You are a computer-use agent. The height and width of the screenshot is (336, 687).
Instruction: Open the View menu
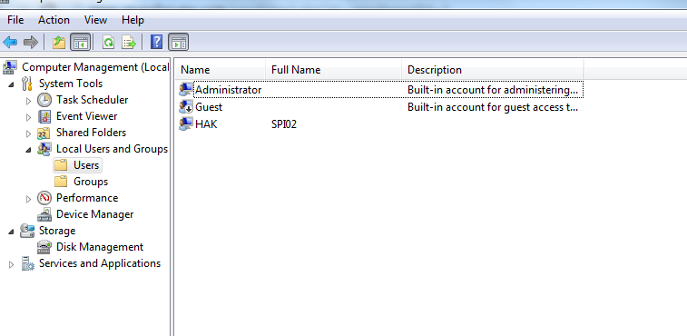[95, 20]
